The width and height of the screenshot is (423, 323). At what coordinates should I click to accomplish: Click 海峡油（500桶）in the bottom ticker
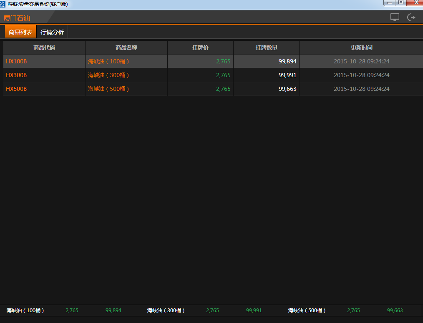307,310
